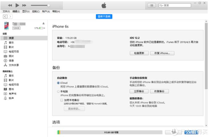
Task: Click the 检查更新 button
Action: tap(139, 53)
